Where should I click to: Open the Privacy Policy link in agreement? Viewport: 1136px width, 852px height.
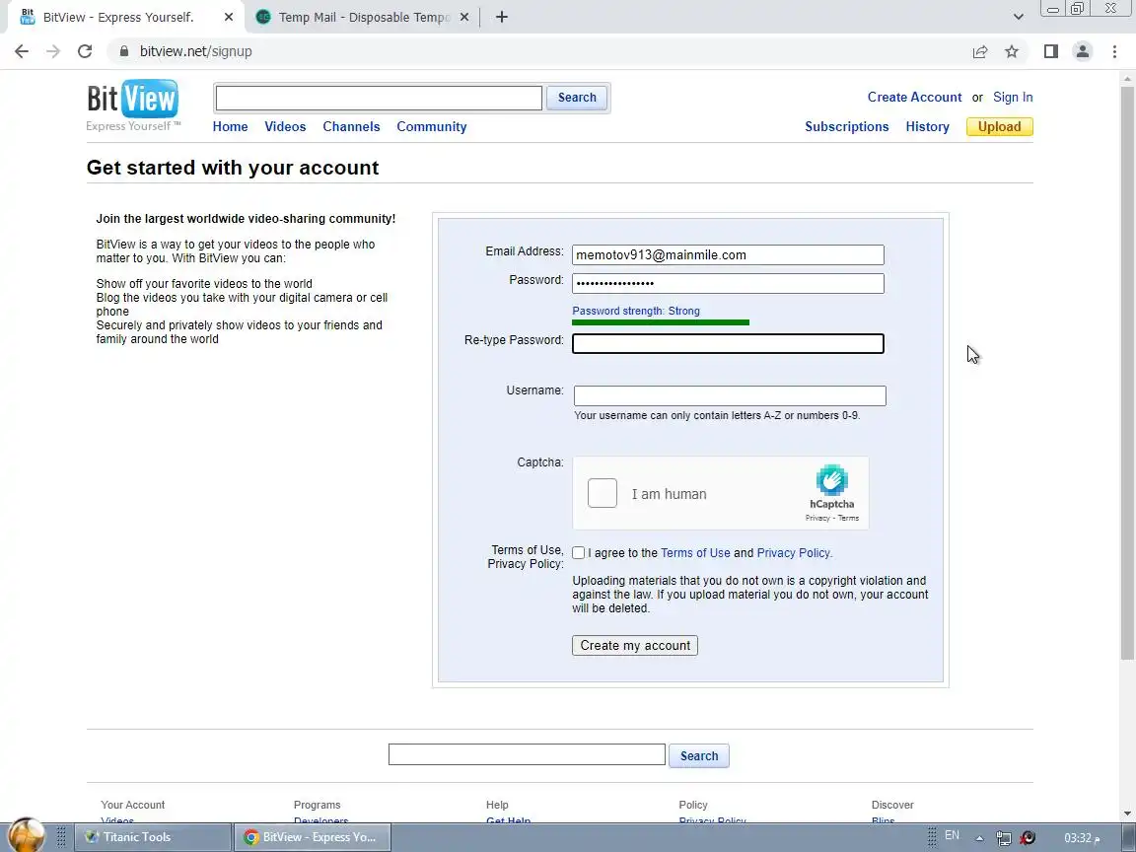click(x=794, y=553)
